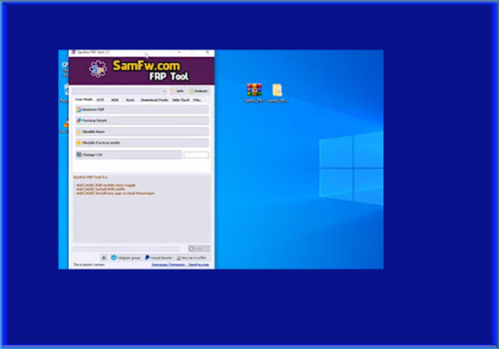
Task: Click the yellow Disable Factory mode icon
Action: [79, 143]
